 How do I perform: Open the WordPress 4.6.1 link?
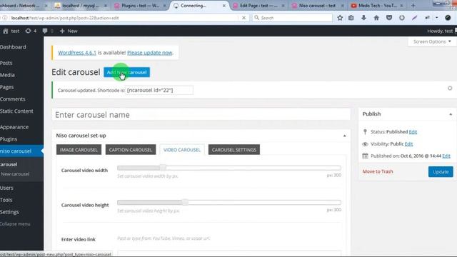(77, 53)
